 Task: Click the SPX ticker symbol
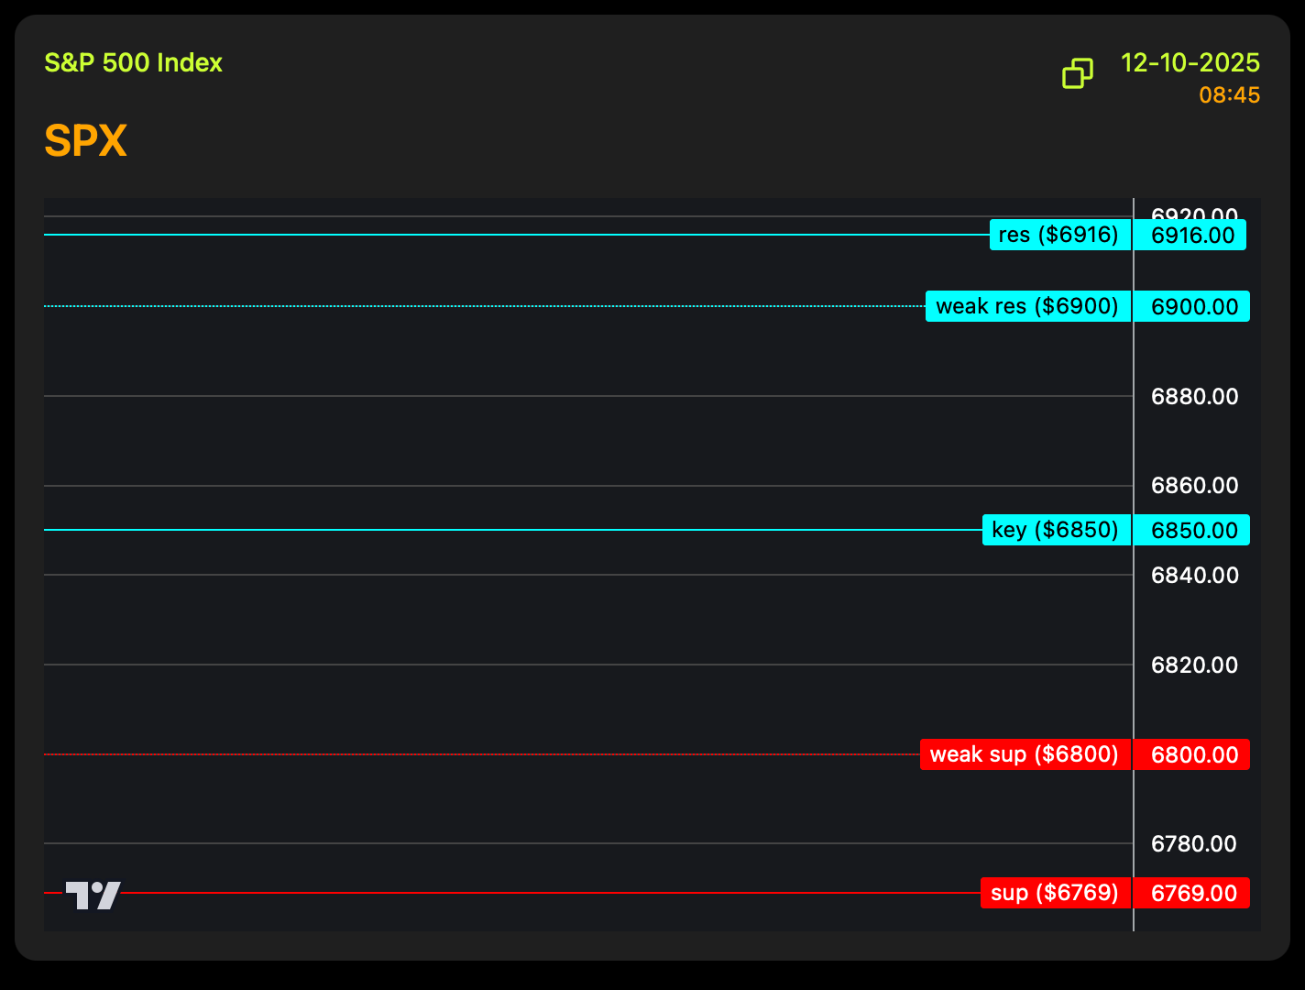85,141
